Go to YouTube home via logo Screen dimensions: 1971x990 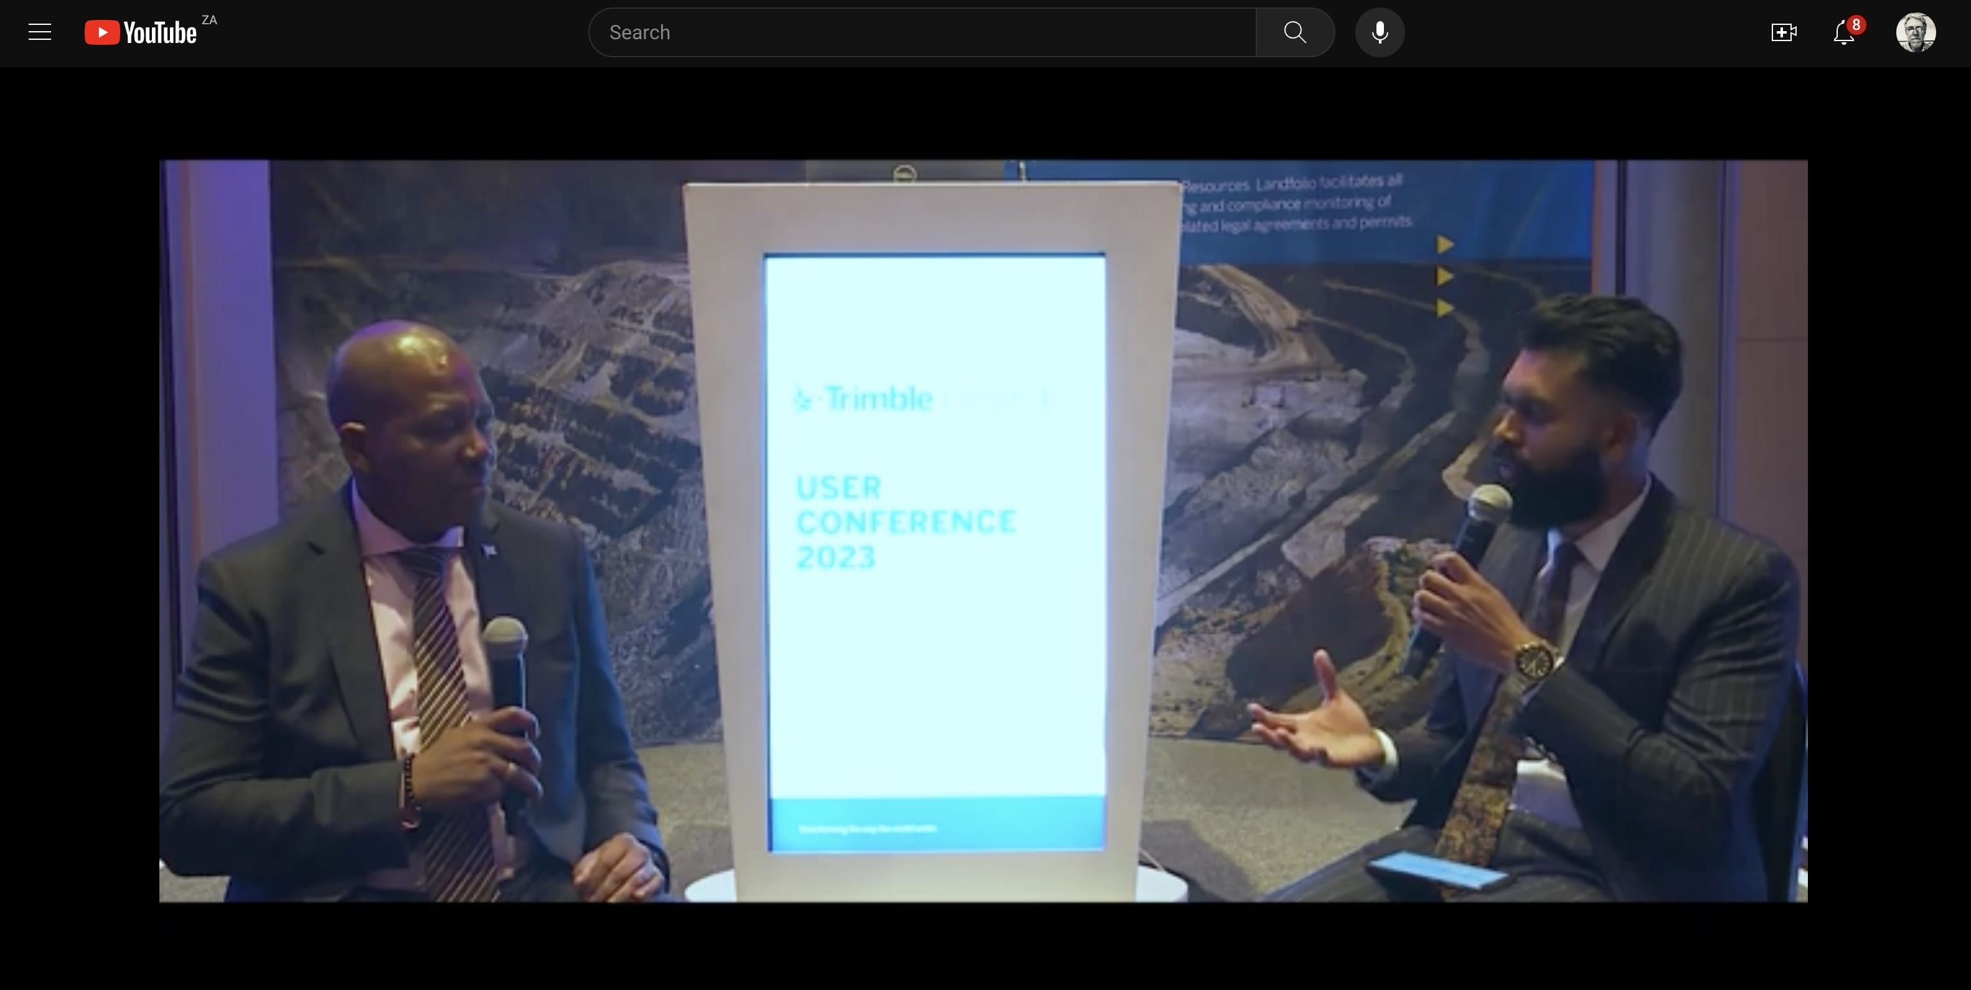pyautogui.click(x=141, y=32)
